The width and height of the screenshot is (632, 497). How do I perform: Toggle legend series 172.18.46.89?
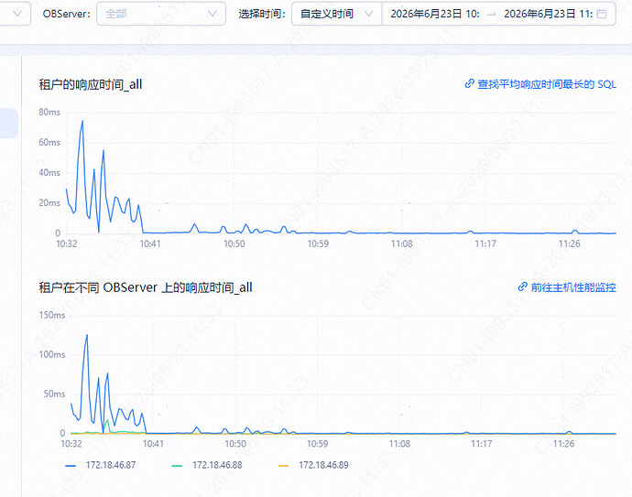313,465
